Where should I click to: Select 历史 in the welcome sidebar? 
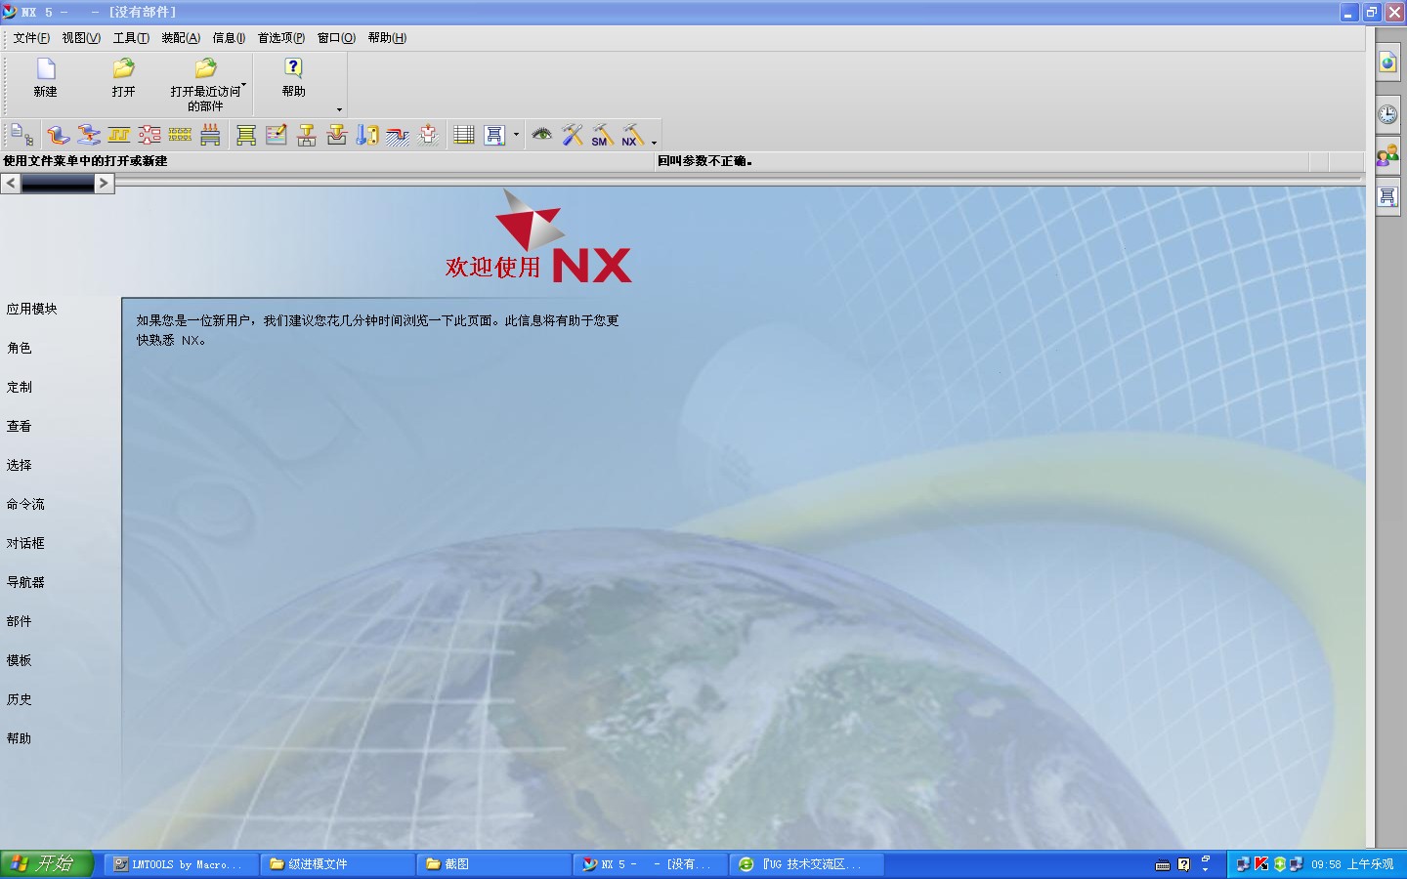pyautogui.click(x=20, y=699)
